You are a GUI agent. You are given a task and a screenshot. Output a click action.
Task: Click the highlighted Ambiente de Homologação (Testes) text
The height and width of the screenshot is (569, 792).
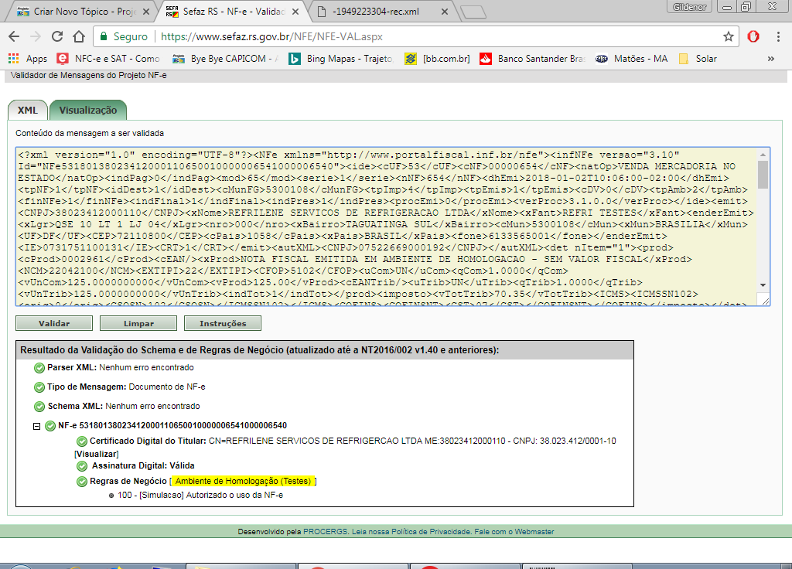point(243,481)
